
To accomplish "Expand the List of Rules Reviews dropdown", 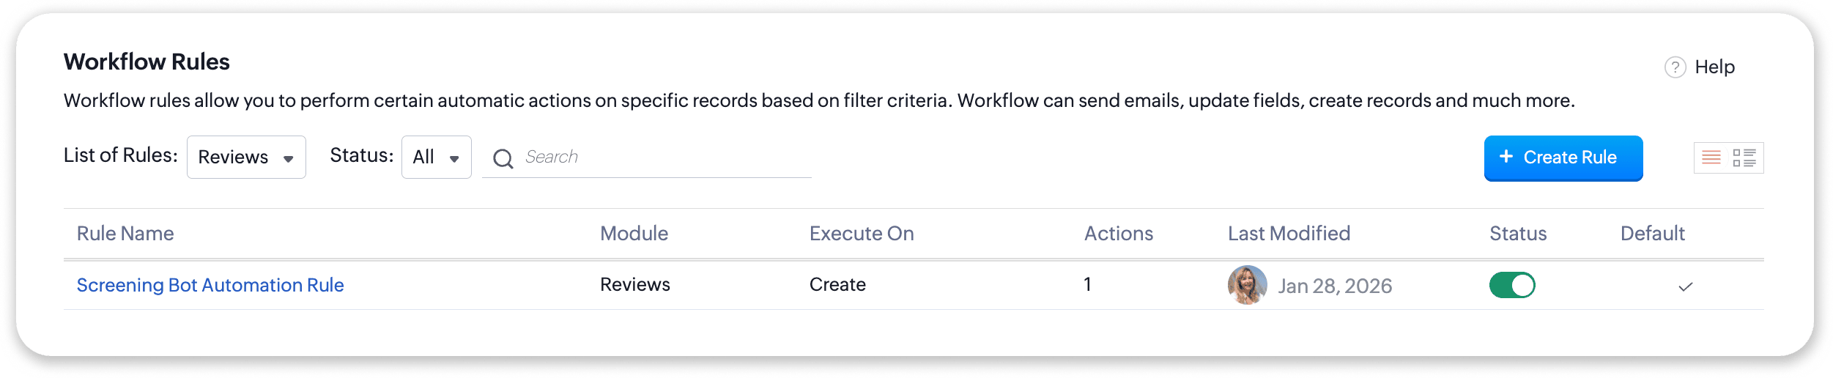I will 246,157.
